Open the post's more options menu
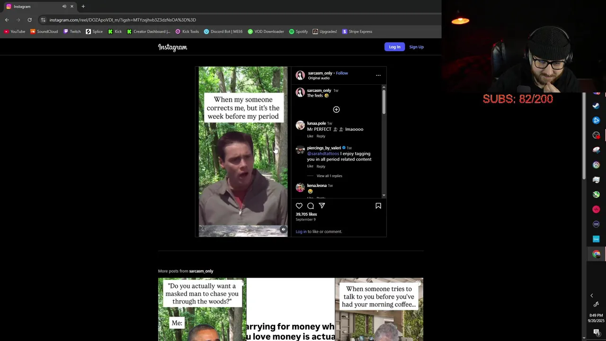Viewport: 606px width, 341px height. [x=378, y=75]
